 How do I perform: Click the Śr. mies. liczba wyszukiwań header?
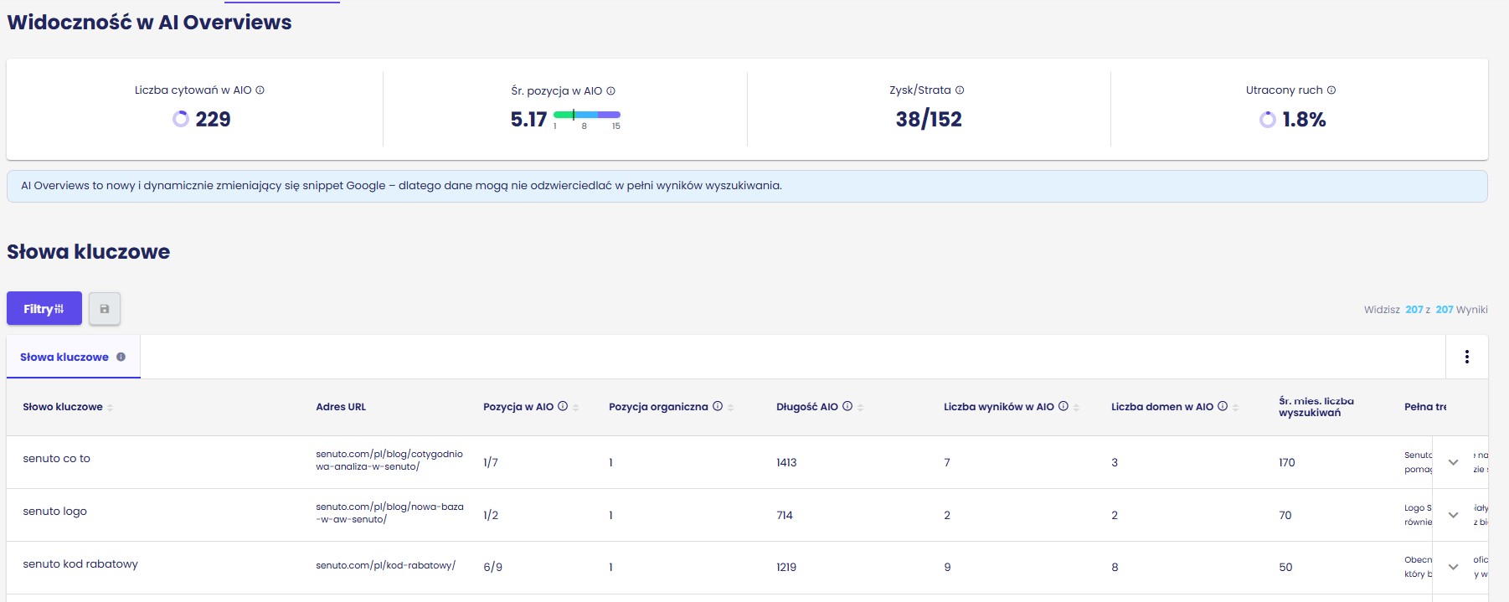pos(1316,407)
